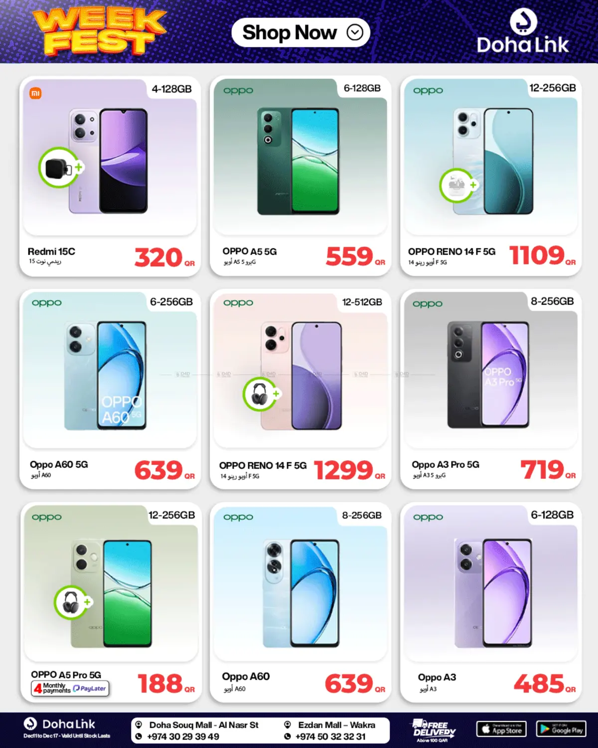Click the PayLater 4 monthly payments badge
Viewport: 598px width, 748px height.
[70, 689]
